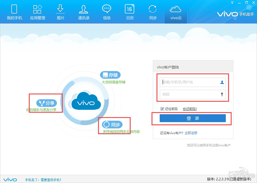Image resolution: width=257 pixels, height=183 pixels.
Task: Select the vivo云 cloud tab
Action: [176, 12]
